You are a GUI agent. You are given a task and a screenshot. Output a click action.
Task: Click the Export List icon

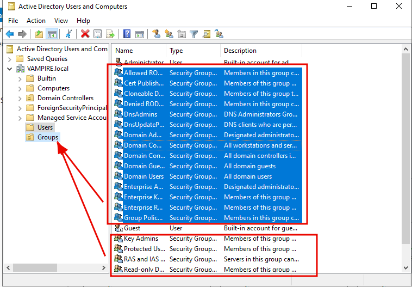[x=110, y=34]
